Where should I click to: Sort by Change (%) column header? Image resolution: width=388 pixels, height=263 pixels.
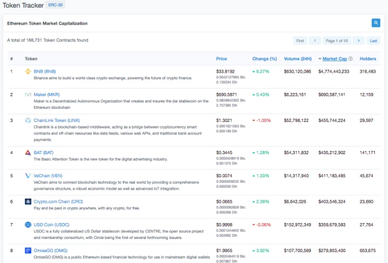264,59
